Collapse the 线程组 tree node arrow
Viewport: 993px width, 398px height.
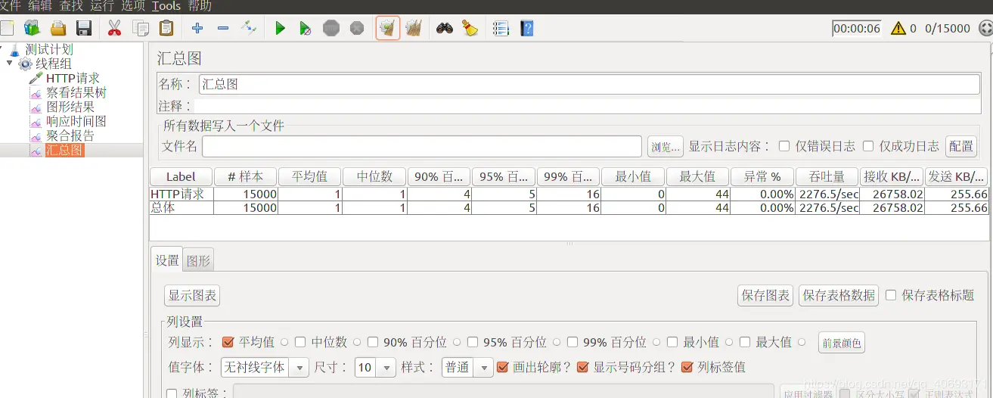pos(10,64)
